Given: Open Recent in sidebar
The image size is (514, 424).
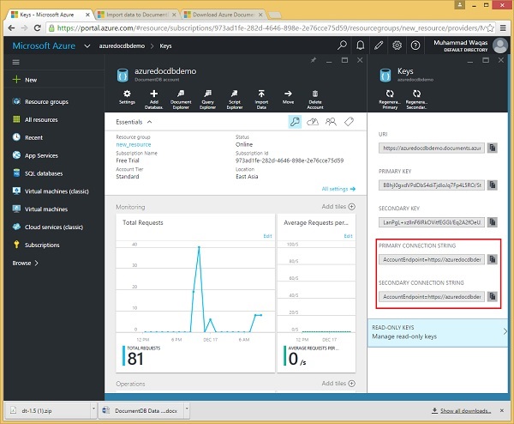Looking at the screenshot, I should [x=27, y=137].
